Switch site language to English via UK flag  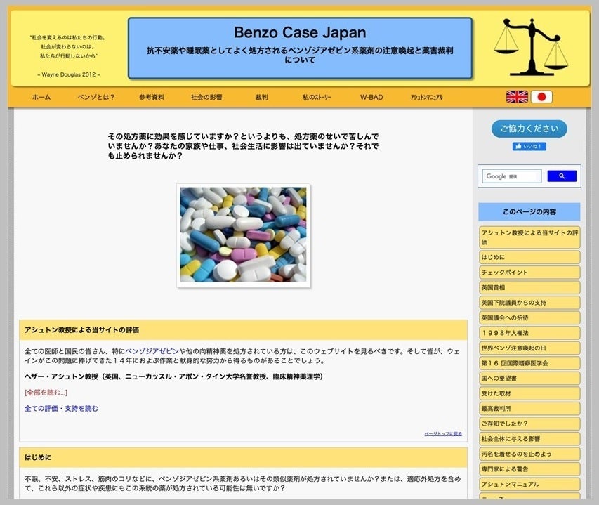tap(517, 97)
